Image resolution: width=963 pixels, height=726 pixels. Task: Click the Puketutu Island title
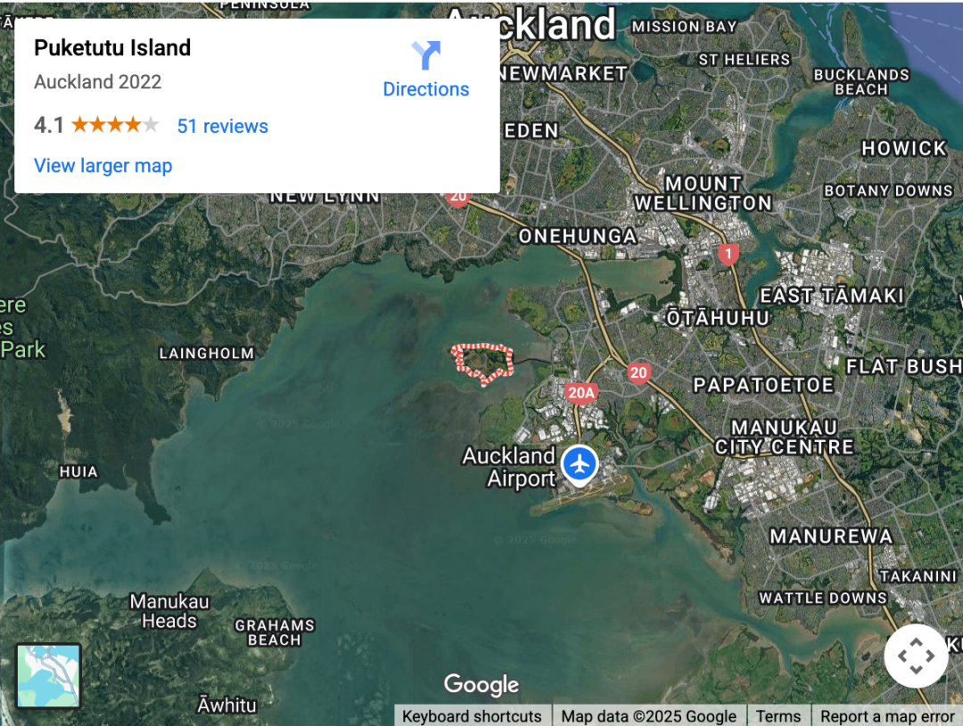(112, 48)
